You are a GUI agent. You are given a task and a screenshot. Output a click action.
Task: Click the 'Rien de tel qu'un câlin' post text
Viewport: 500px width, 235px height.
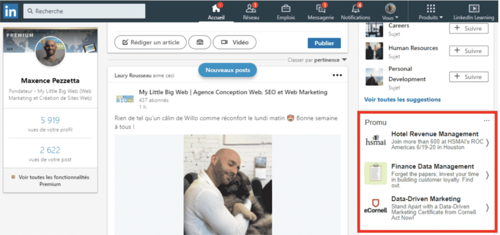(226, 122)
